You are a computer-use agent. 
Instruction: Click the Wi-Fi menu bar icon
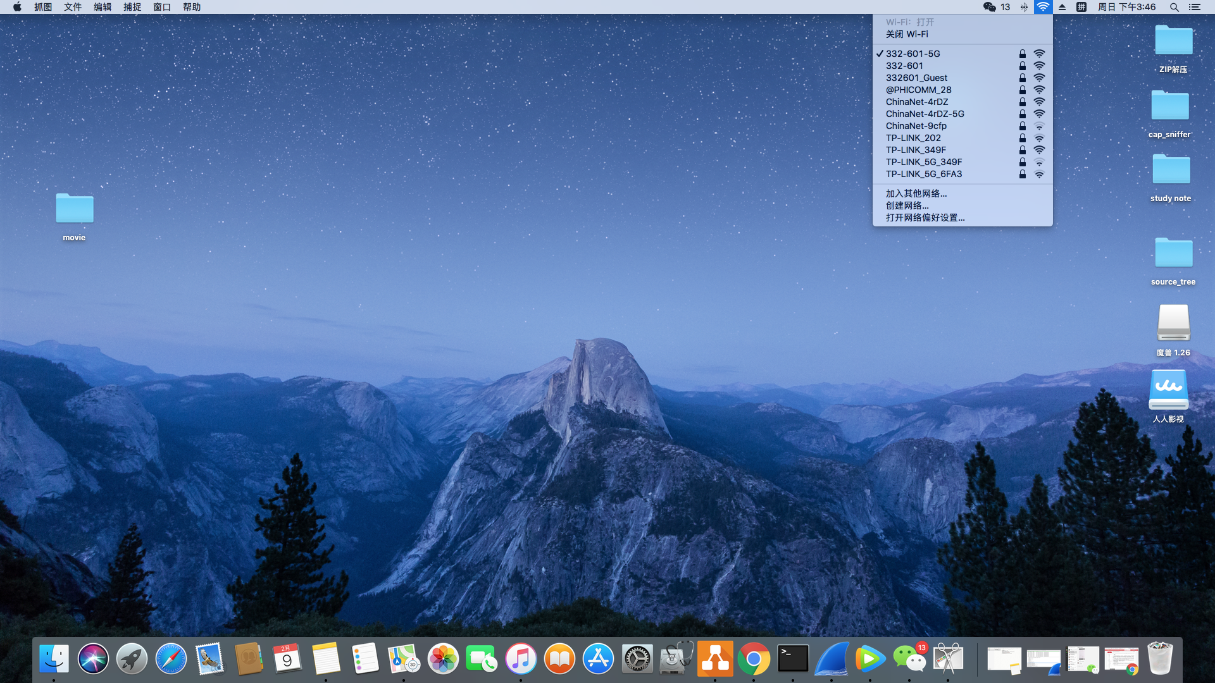1042,7
